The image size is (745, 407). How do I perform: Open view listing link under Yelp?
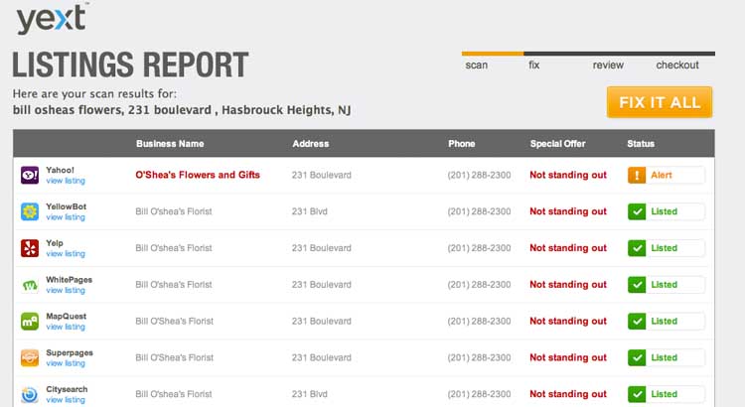click(66, 254)
